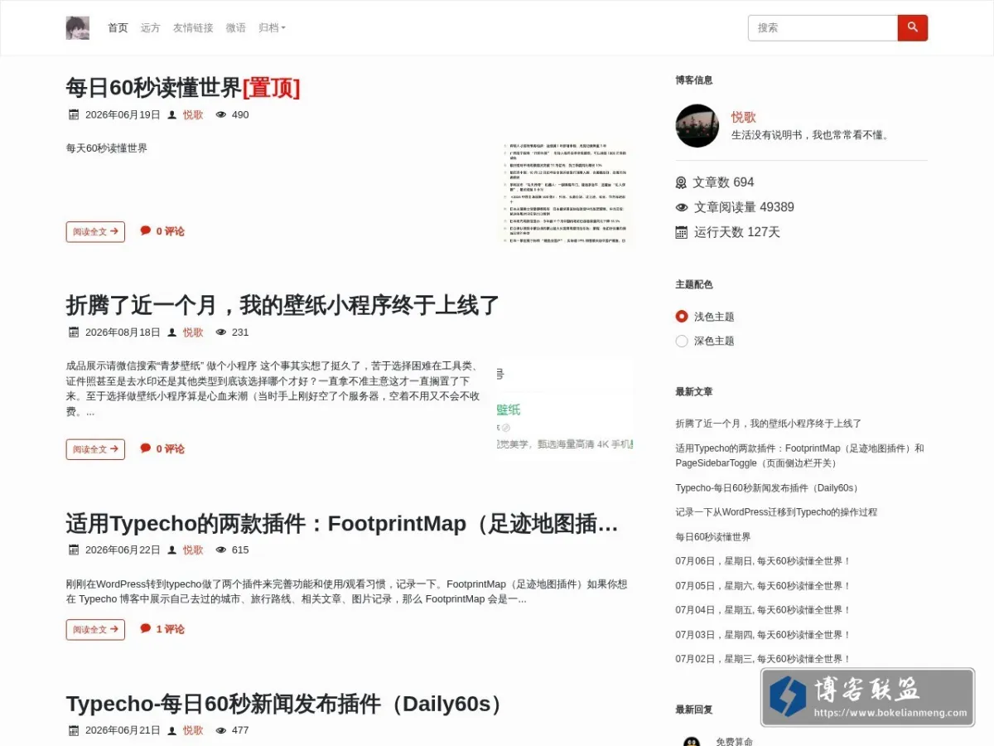The image size is (994, 746).
Task: Click 阅读全文 for FootprintMap post
Action: pyautogui.click(x=95, y=630)
